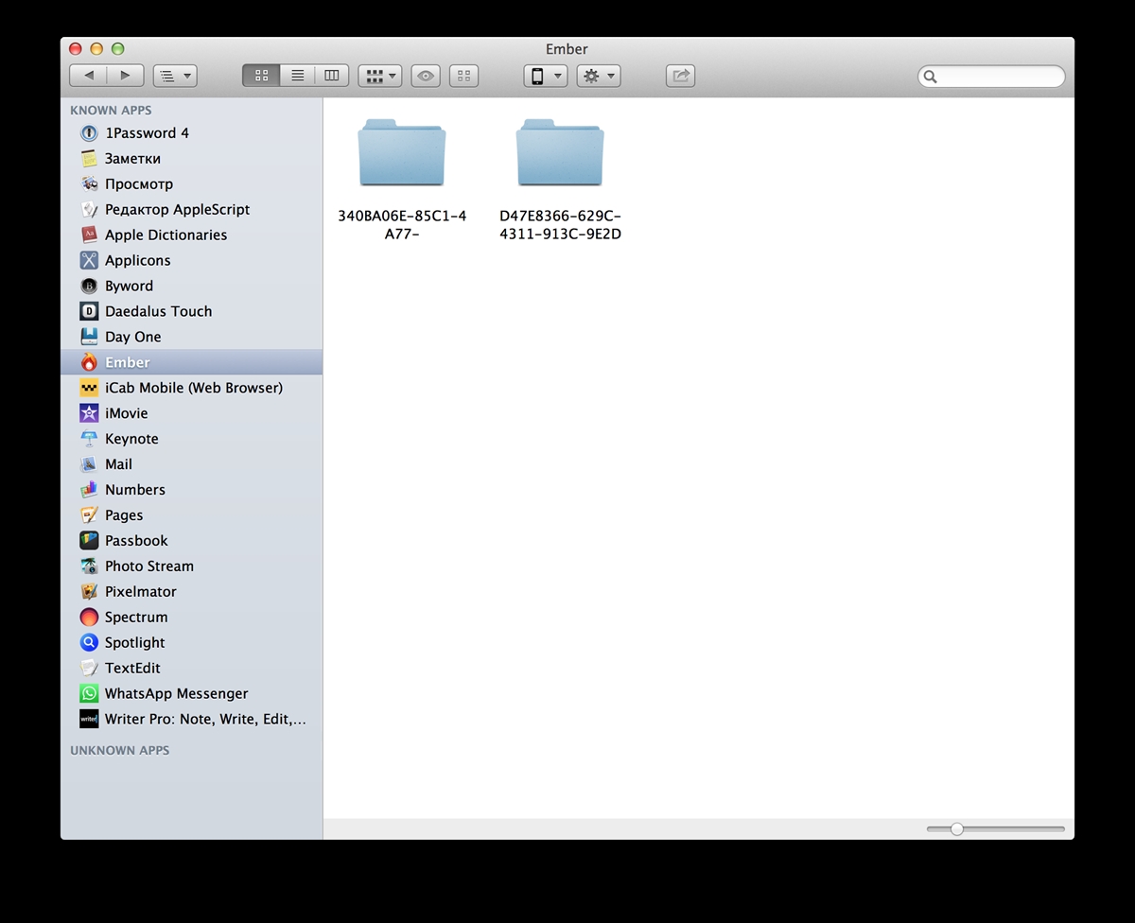This screenshot has height=923, width=1135.
Task: Open the Ember app in sidebar
Action: click(128, 362)
